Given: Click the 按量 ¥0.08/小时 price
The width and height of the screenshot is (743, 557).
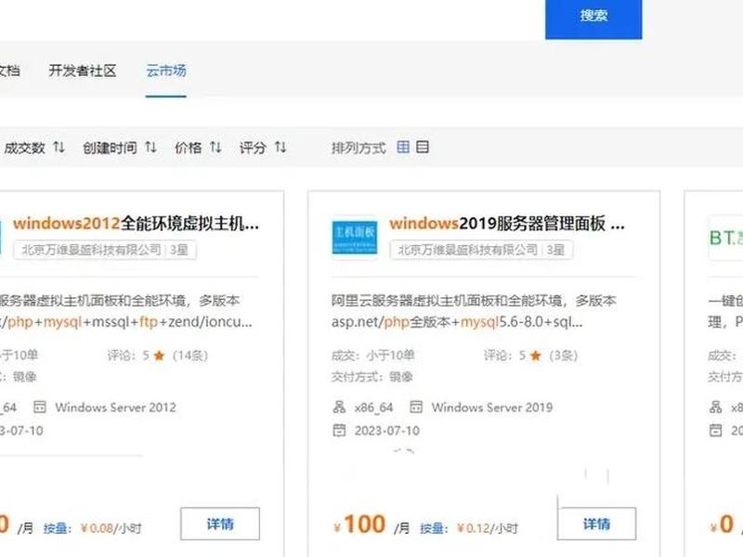Looking at the screenshot, I should point(92,527).
